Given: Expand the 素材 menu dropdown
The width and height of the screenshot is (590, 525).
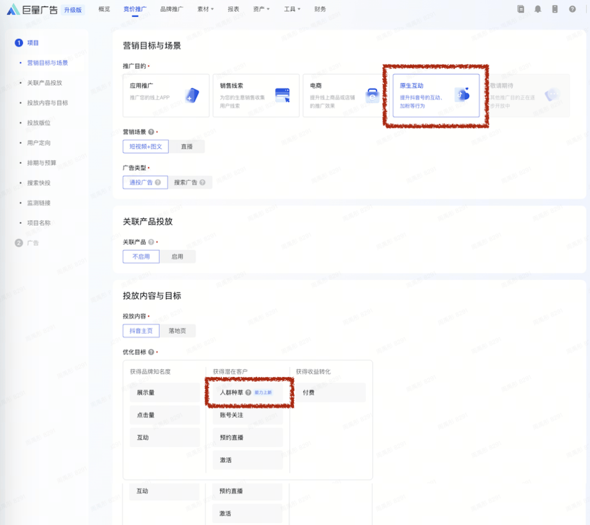Looking at the screenshot, I should pyautogui.click(x=205, y=9).
